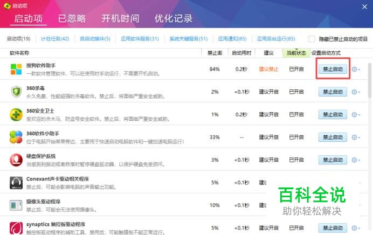Open gear dropdown for 搜狗软件助手
Screen dimensions: 373x235
356,69
